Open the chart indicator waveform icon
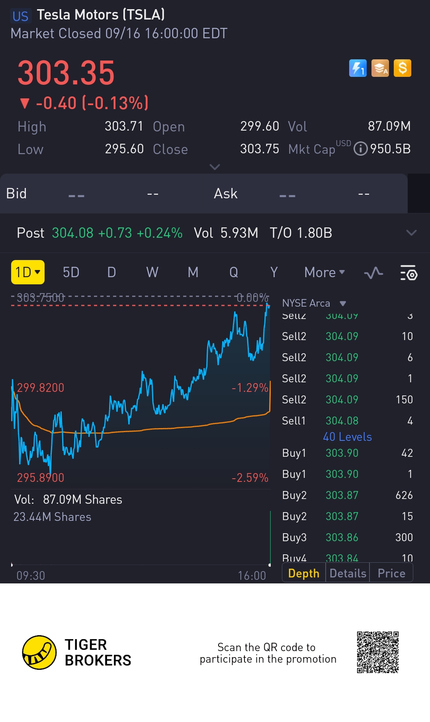 click(373, 273)
